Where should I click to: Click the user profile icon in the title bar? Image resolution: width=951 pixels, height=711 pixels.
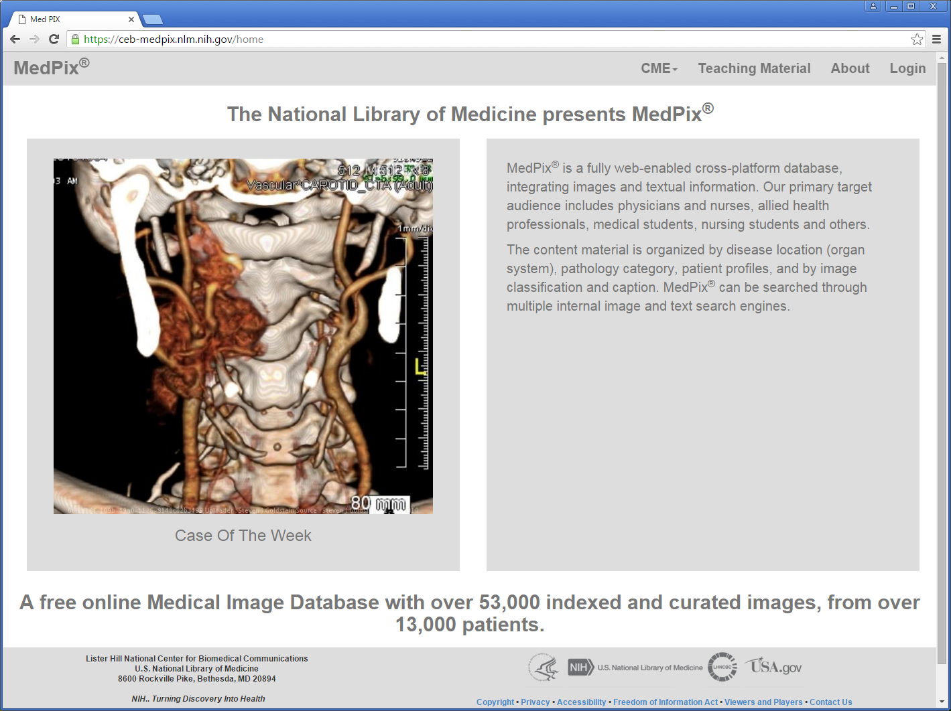pos(873,6)
